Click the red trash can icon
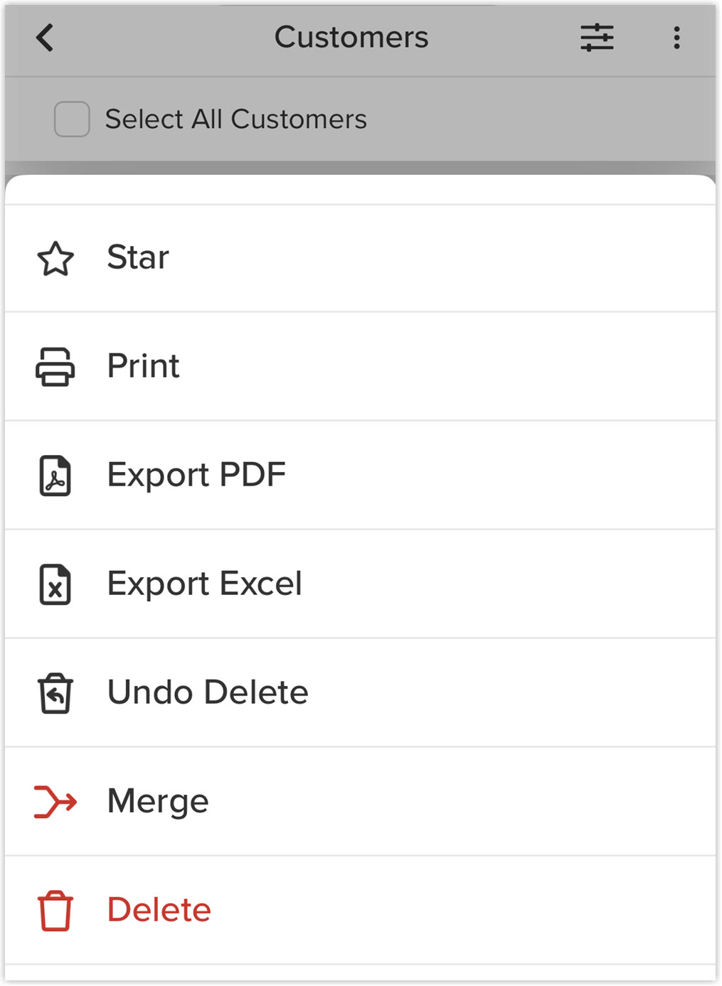The height and width of the screenshot is (986, 722). [55, 911]
